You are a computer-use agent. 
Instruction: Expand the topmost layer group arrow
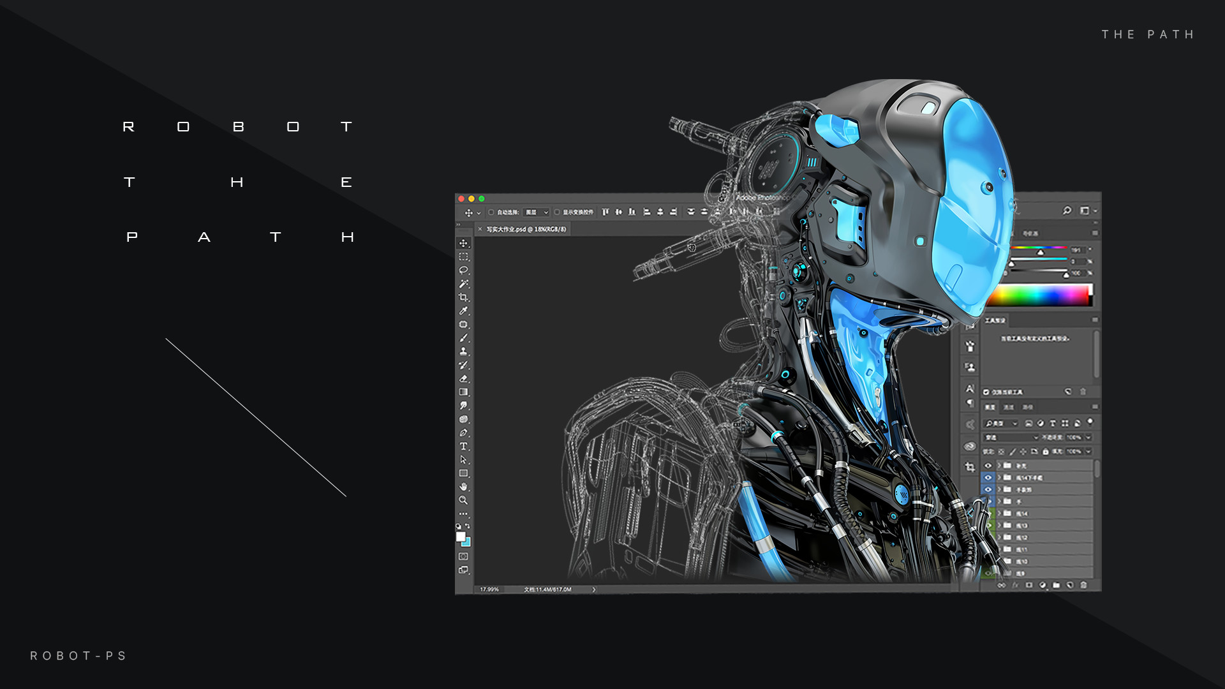pos(999,466)
